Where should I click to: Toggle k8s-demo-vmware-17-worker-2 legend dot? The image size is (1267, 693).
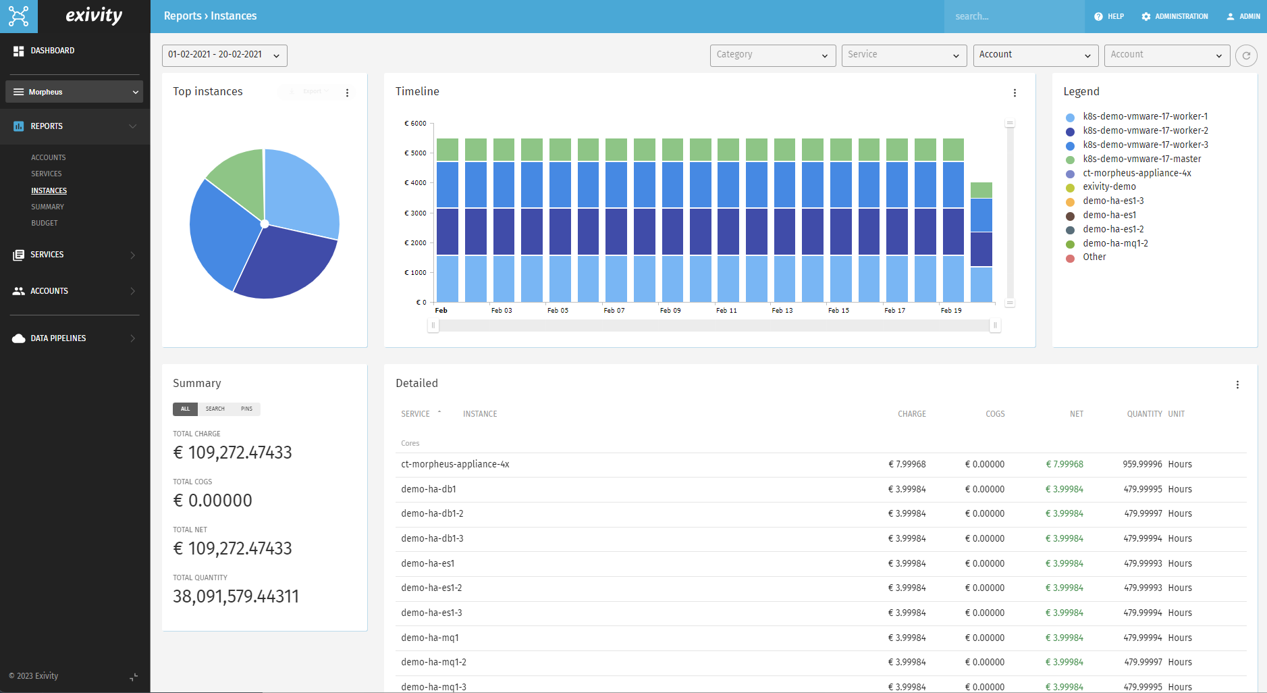click(x=1070, y=132)
